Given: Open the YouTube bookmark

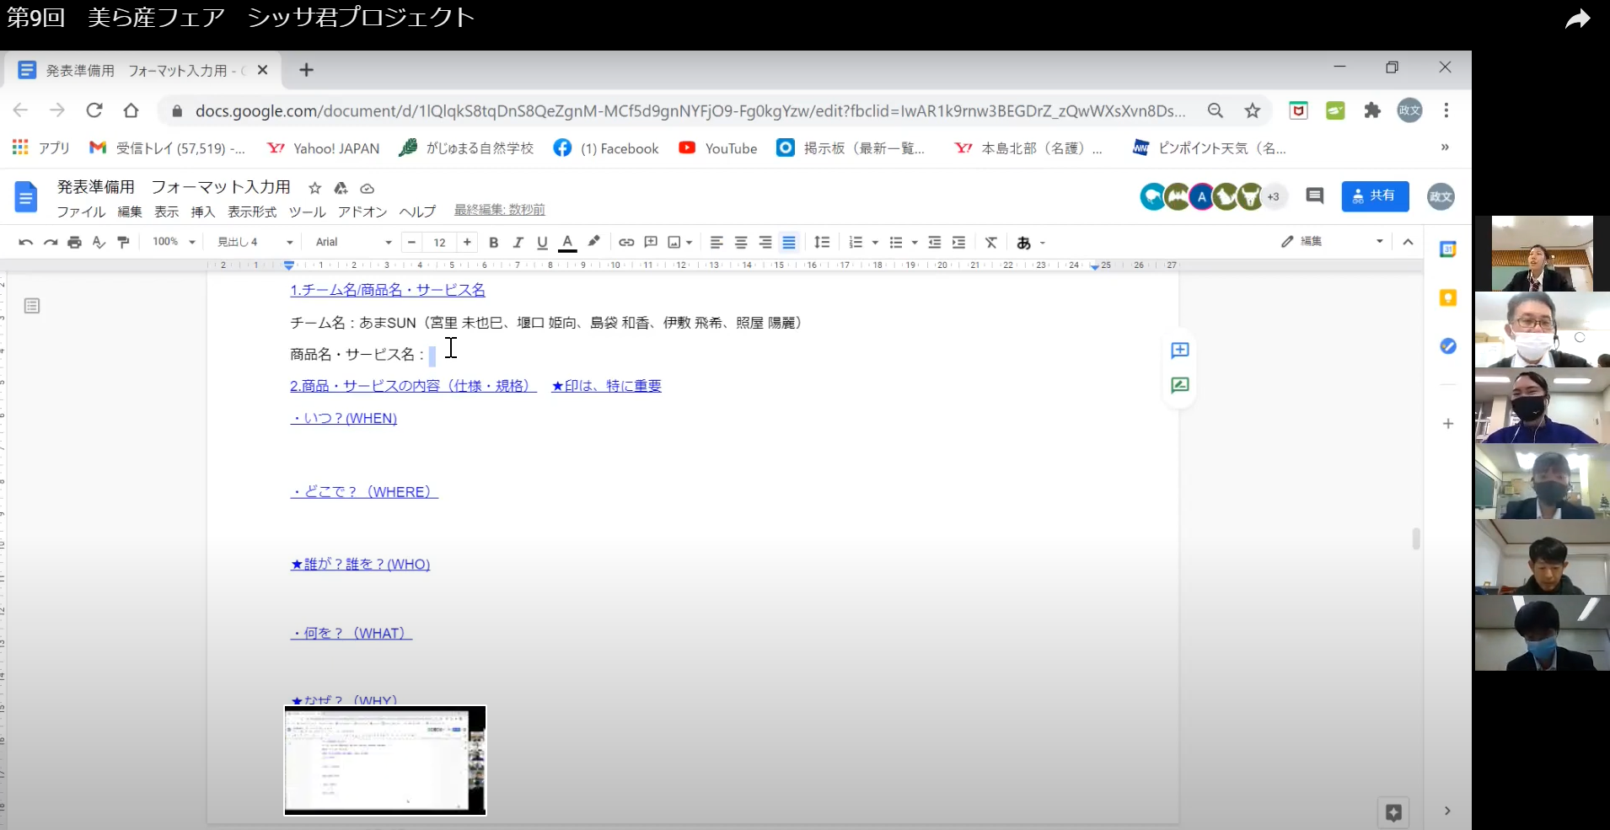Looking at the screenshot, I should (718, 148).
